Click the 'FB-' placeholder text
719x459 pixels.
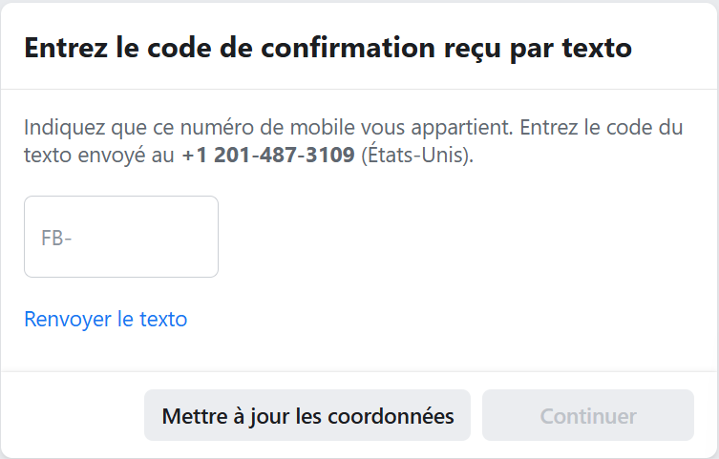[57, 238]
